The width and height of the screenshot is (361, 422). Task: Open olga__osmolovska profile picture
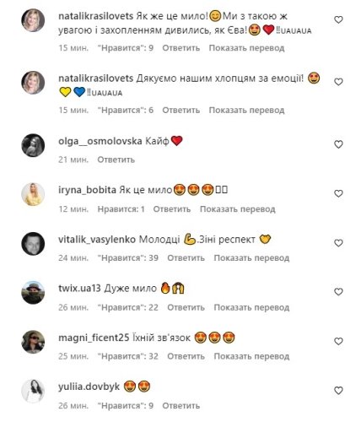point(33,145)
